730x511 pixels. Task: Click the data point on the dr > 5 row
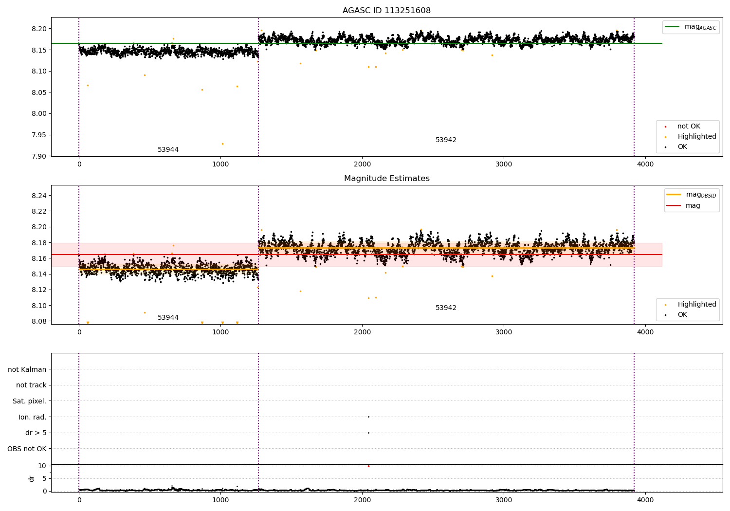coord(368,433)
